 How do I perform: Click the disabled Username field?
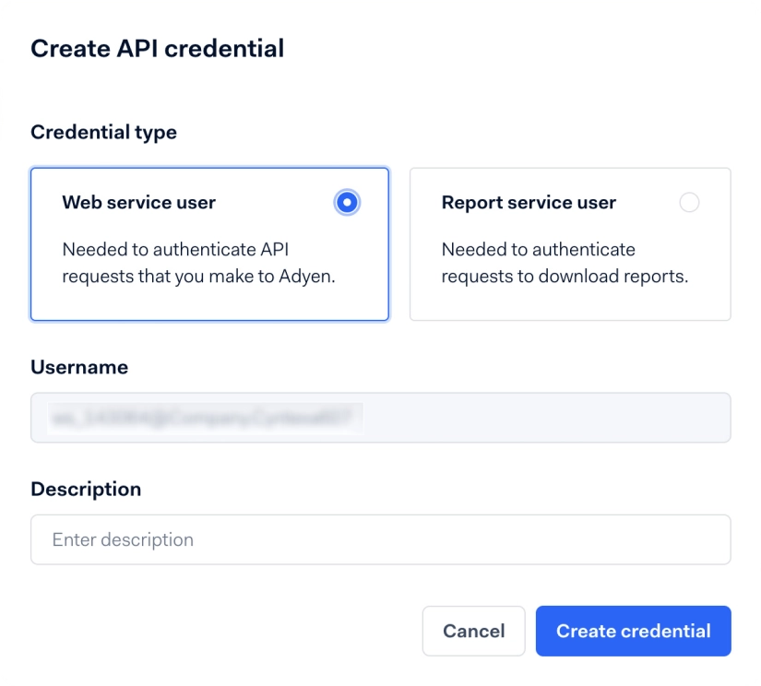tap(380, 417)
